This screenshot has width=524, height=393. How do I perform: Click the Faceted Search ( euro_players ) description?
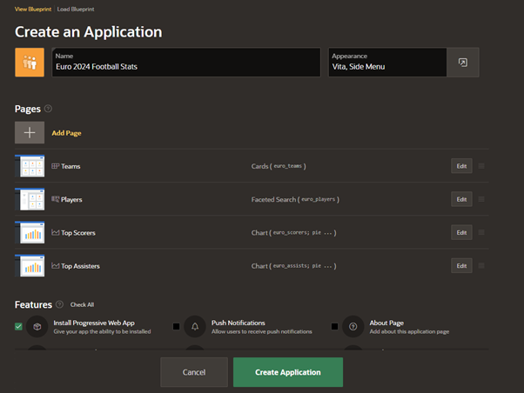(295, 199)
